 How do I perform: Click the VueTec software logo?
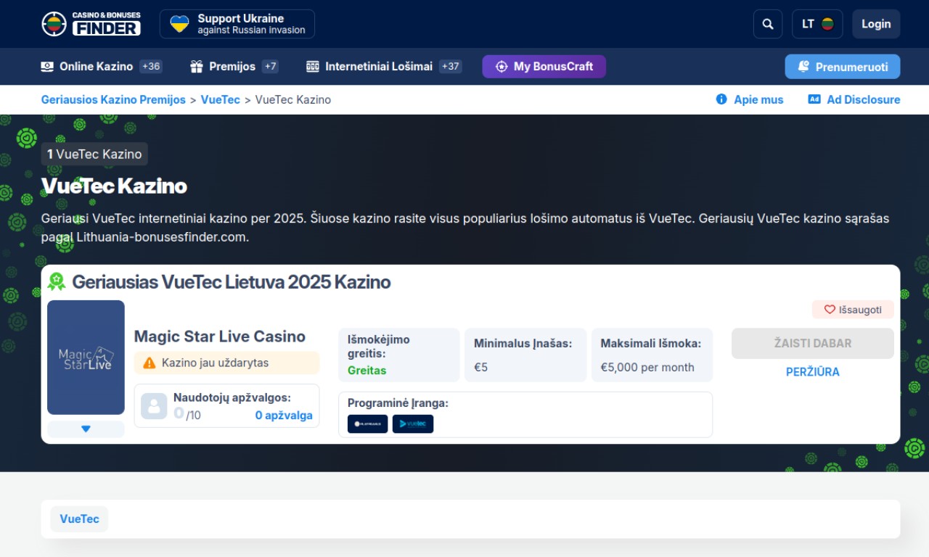tap(413, 424)
